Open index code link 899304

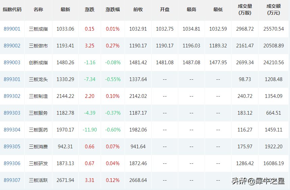pyautogui.click(x=12, y=130)
